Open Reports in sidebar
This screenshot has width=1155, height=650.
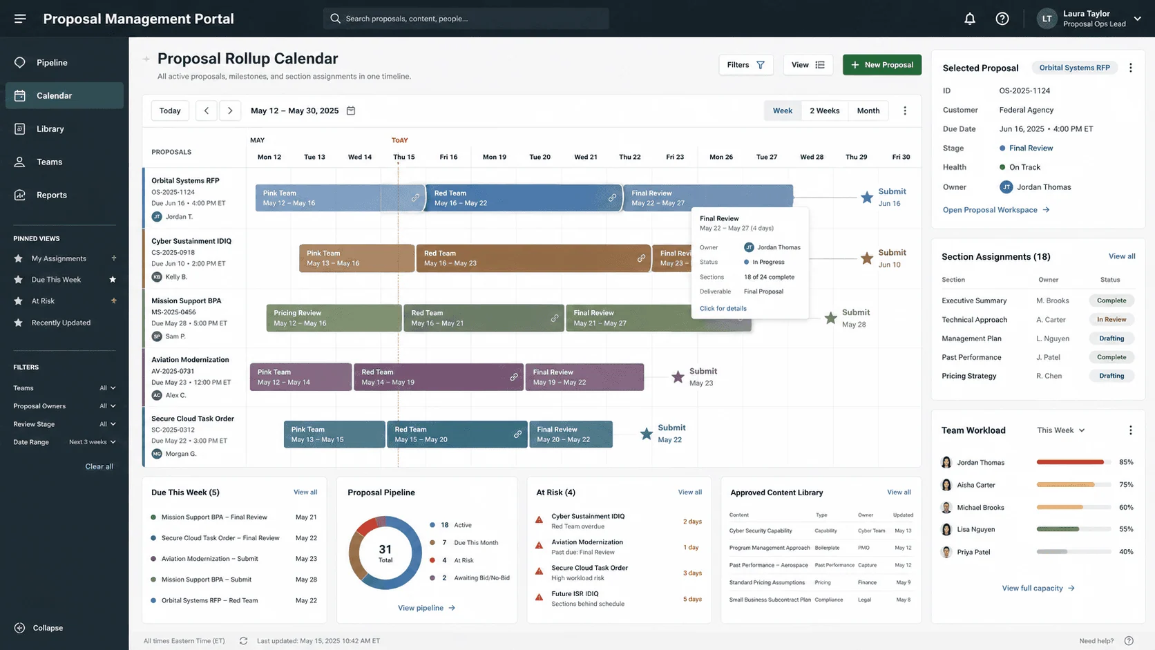[x=64, y=195]
